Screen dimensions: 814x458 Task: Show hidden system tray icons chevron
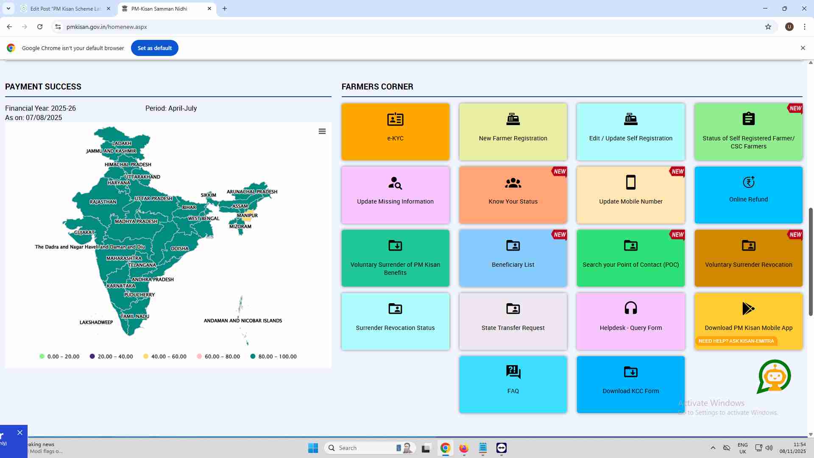(713, 448)
